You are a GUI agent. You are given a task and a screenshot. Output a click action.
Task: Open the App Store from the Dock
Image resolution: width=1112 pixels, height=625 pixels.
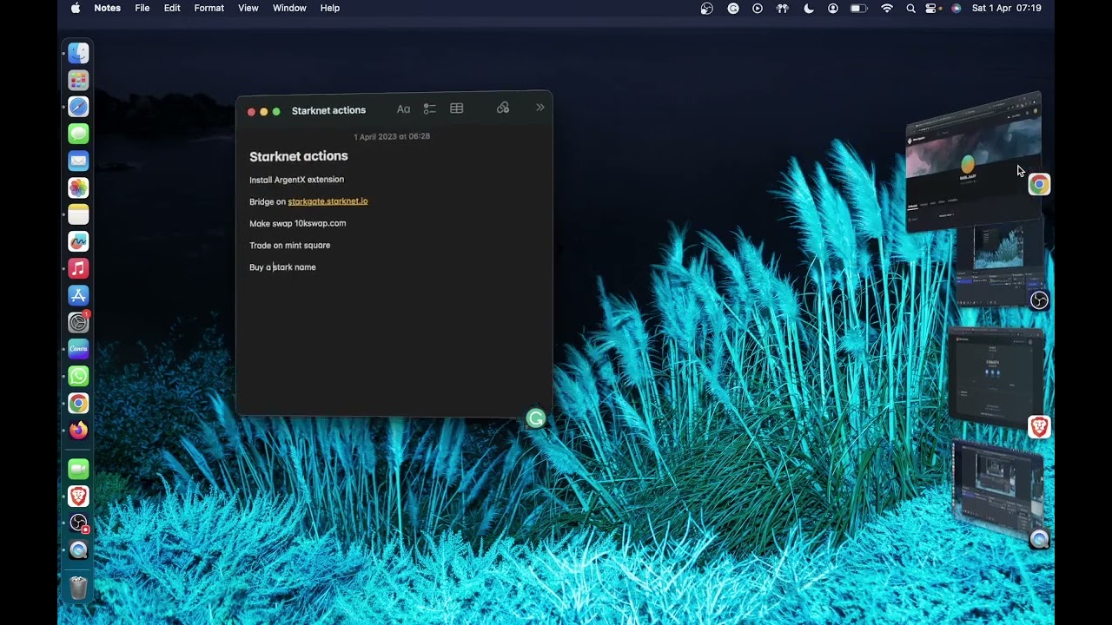coord(78,296)
